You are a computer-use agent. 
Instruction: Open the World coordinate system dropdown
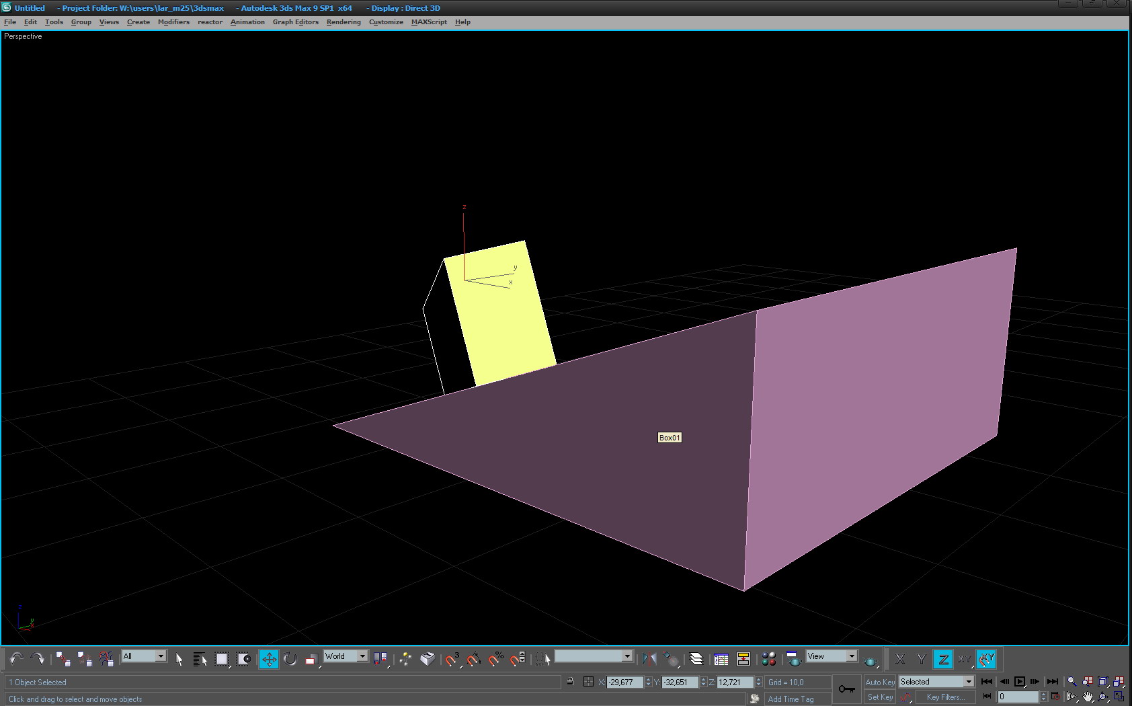point(346,656)
